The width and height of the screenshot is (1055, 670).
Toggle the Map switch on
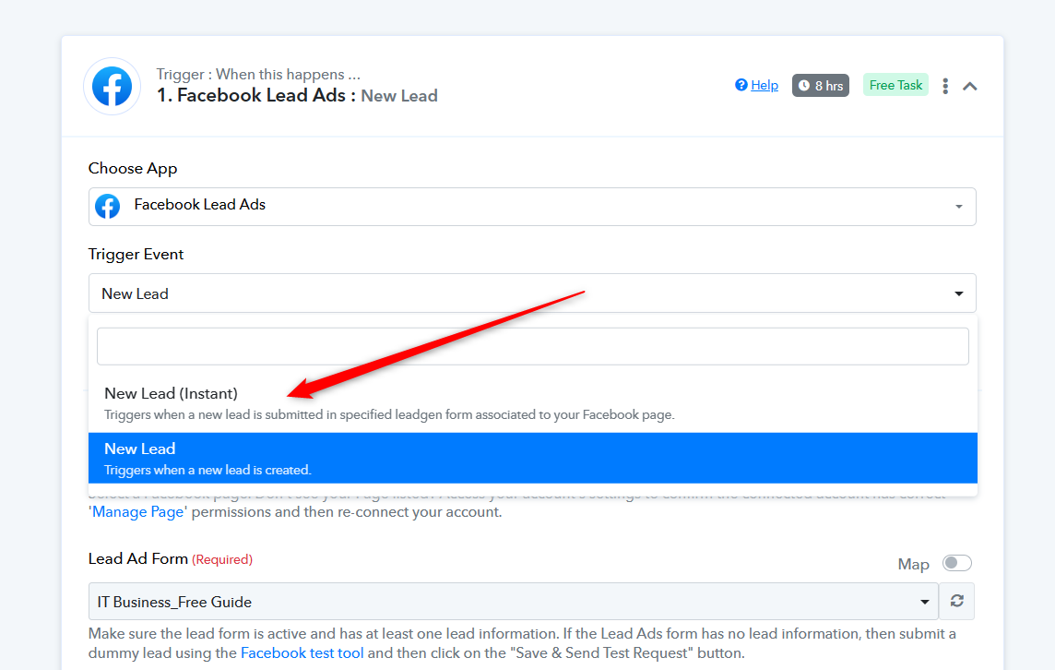[x=956, y=563]
